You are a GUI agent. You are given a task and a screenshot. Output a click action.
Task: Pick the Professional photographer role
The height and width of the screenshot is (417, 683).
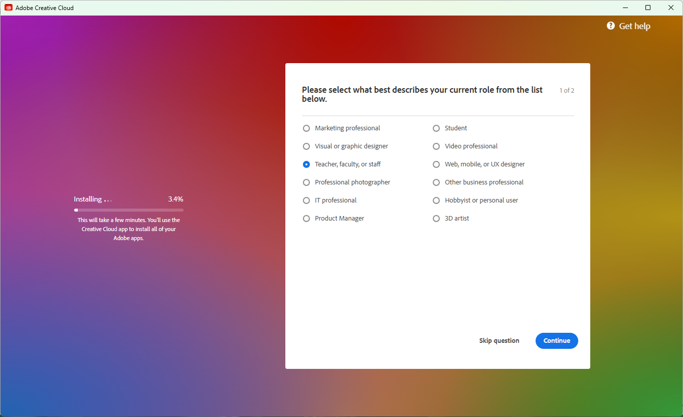click(x=306, y=182)
